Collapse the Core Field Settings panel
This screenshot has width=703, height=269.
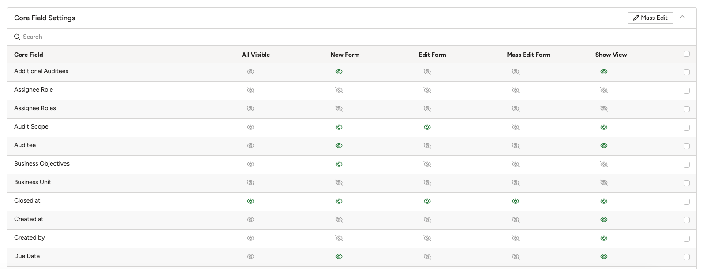click(682, 17)
